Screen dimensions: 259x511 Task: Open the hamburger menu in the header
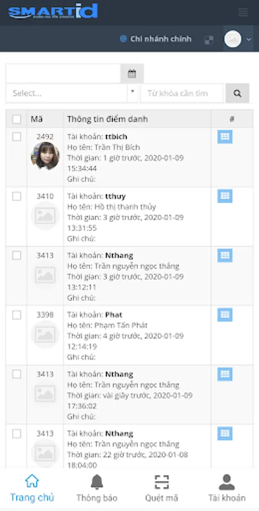tap(243, 12)
